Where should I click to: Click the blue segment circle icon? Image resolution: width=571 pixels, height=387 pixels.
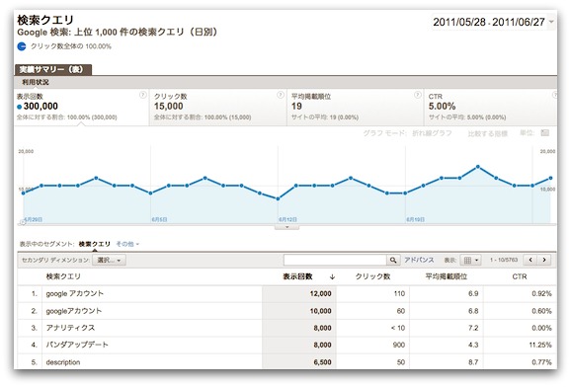(x=22, y=46)
